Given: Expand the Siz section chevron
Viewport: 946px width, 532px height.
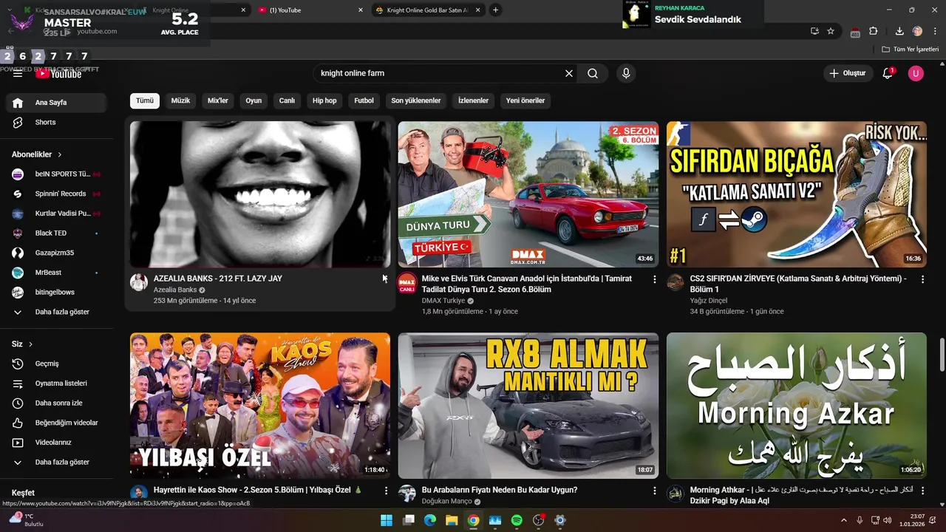Looking at the screenshot, I should [31, 344].
